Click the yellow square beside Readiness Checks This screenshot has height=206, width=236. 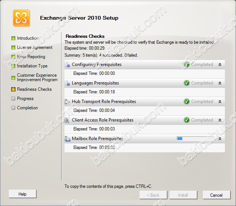(13, 89)
